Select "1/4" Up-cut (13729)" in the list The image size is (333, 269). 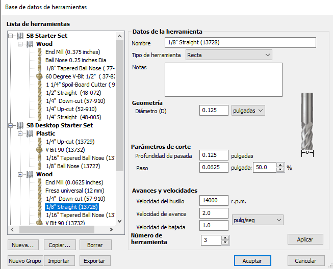70,142
